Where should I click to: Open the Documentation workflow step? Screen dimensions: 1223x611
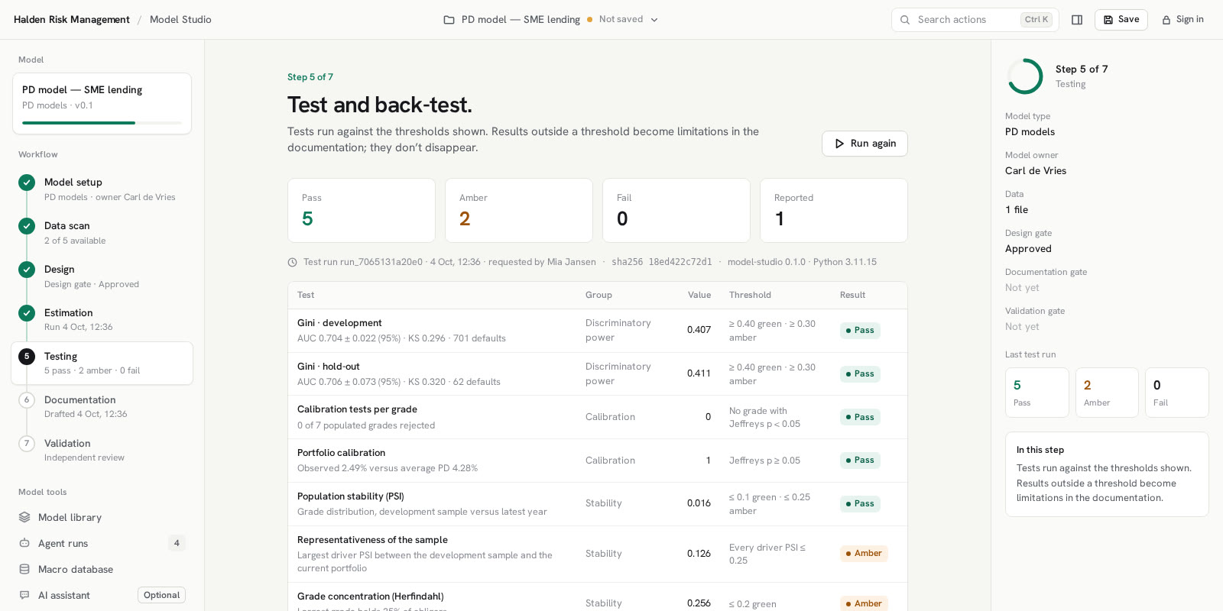point(102,407)
